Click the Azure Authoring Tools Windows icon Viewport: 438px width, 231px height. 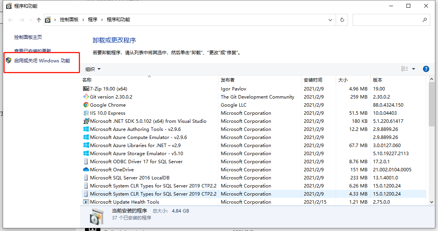86,129
